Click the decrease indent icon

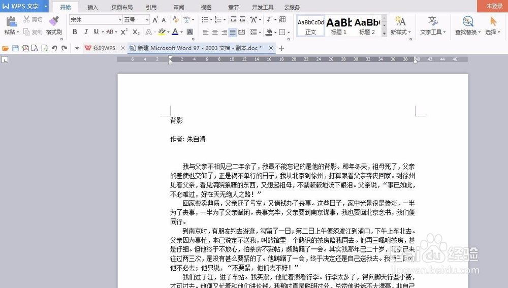[x=233, y=20]
